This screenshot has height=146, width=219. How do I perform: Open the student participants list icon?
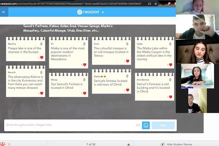(3, 144)
